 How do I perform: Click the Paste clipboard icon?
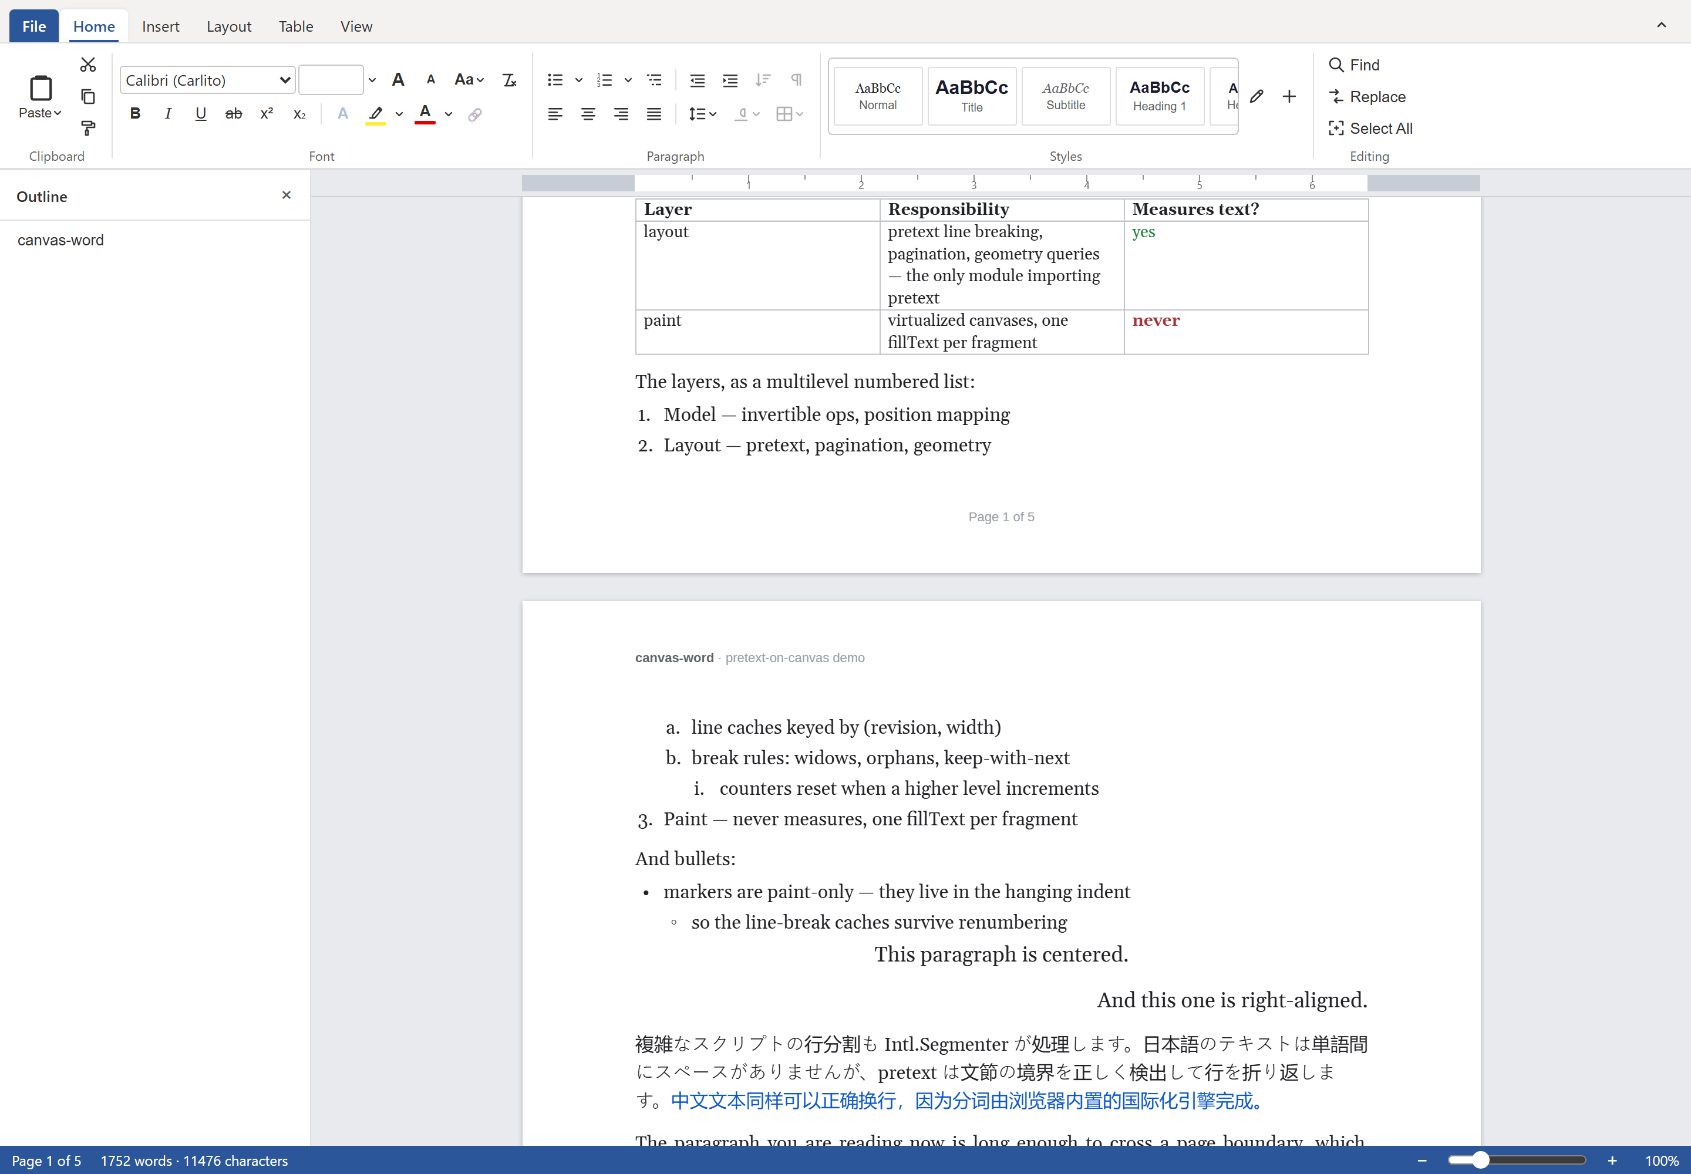coord(41,88)
